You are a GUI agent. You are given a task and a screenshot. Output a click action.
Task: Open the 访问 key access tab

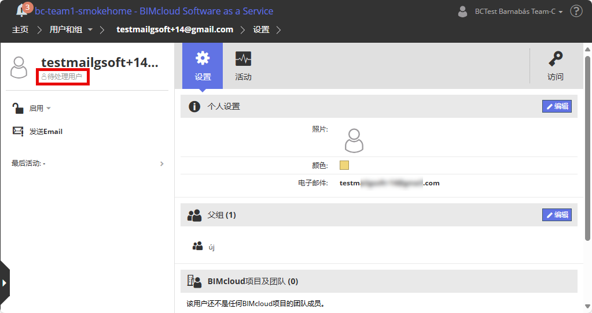point(555,66)
